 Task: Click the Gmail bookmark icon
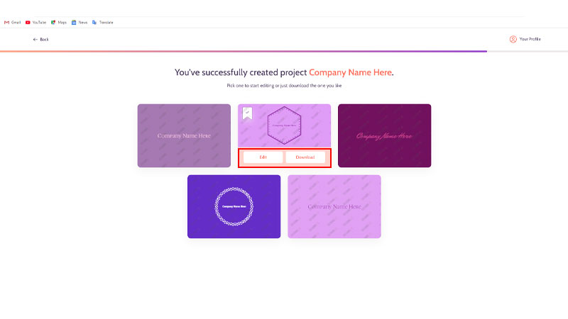point(6,23)
